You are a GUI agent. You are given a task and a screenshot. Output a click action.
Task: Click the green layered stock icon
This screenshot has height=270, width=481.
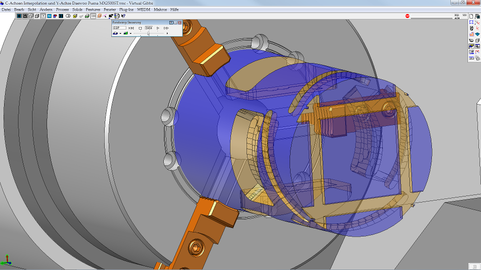(87, 16)
